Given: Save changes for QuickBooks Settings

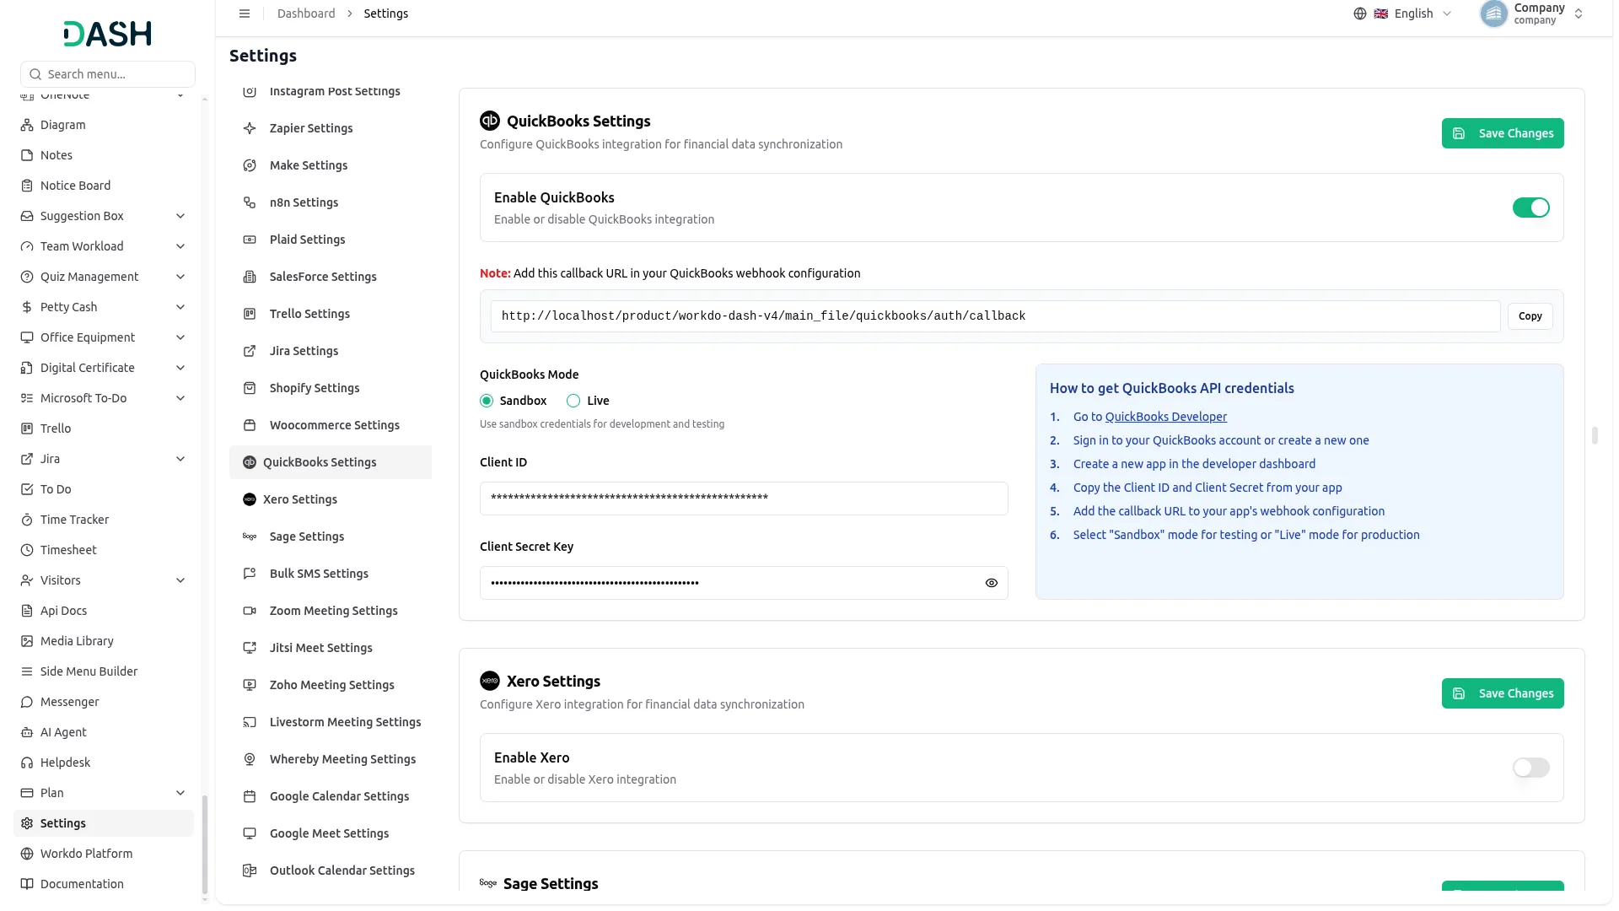Looking at the screenshot, I should pos(1503,133).
